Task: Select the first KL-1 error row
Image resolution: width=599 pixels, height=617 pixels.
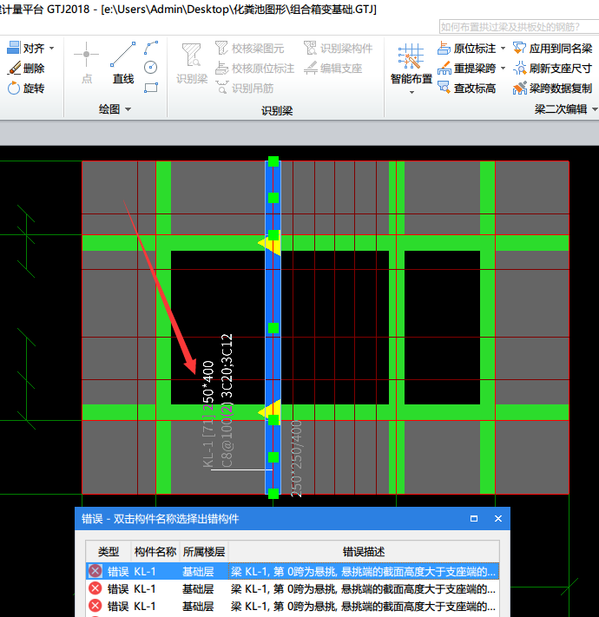Action: pos(293,571)
